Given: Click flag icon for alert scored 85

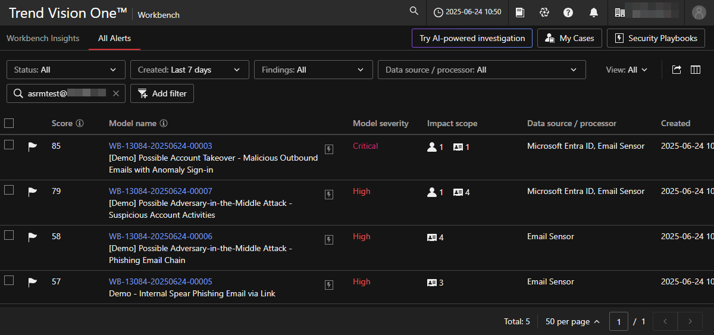Looking at the screenshot, I should 33,146.
